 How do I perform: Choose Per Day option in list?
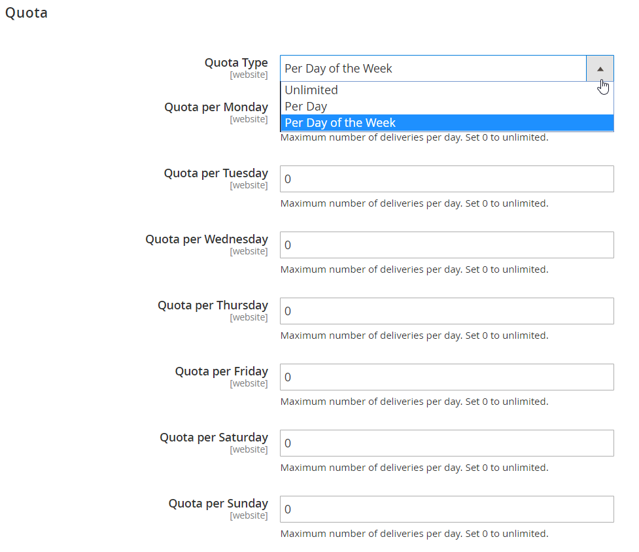(x=447, y=107)
